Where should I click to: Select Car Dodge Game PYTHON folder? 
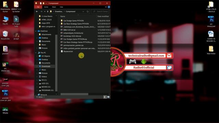pyautogui.click(x=74, y=20)
